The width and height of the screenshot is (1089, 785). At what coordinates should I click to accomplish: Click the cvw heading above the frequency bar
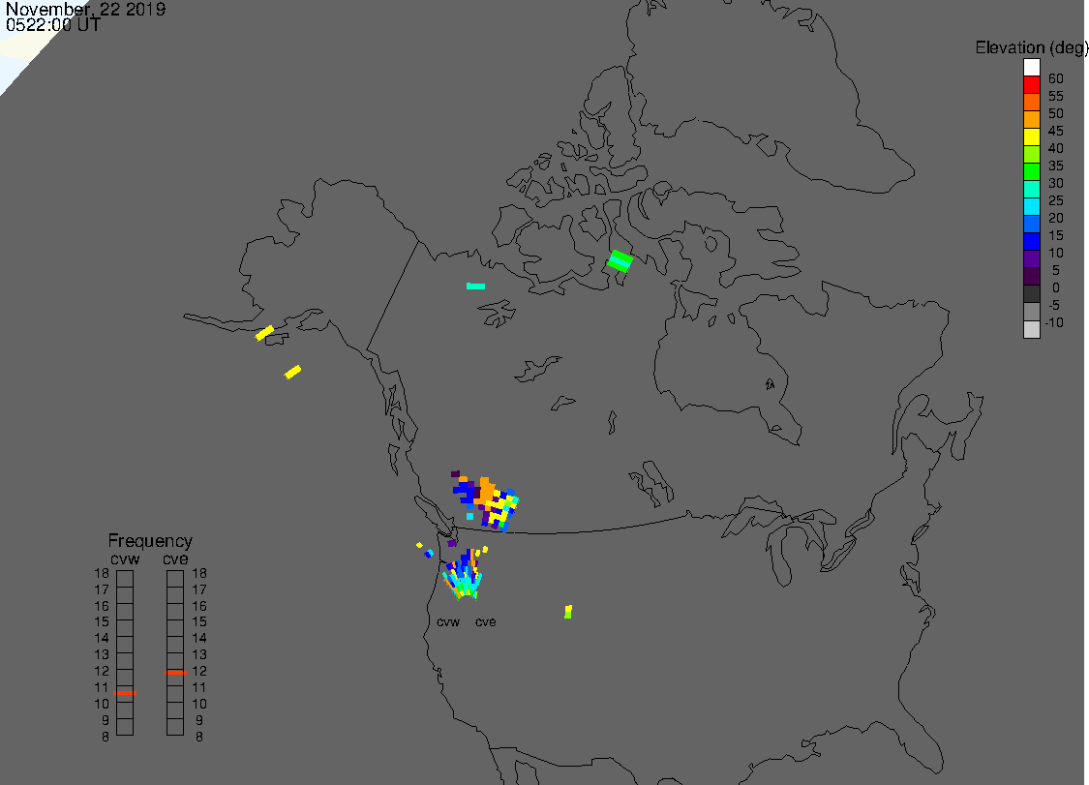coord(125,559)
